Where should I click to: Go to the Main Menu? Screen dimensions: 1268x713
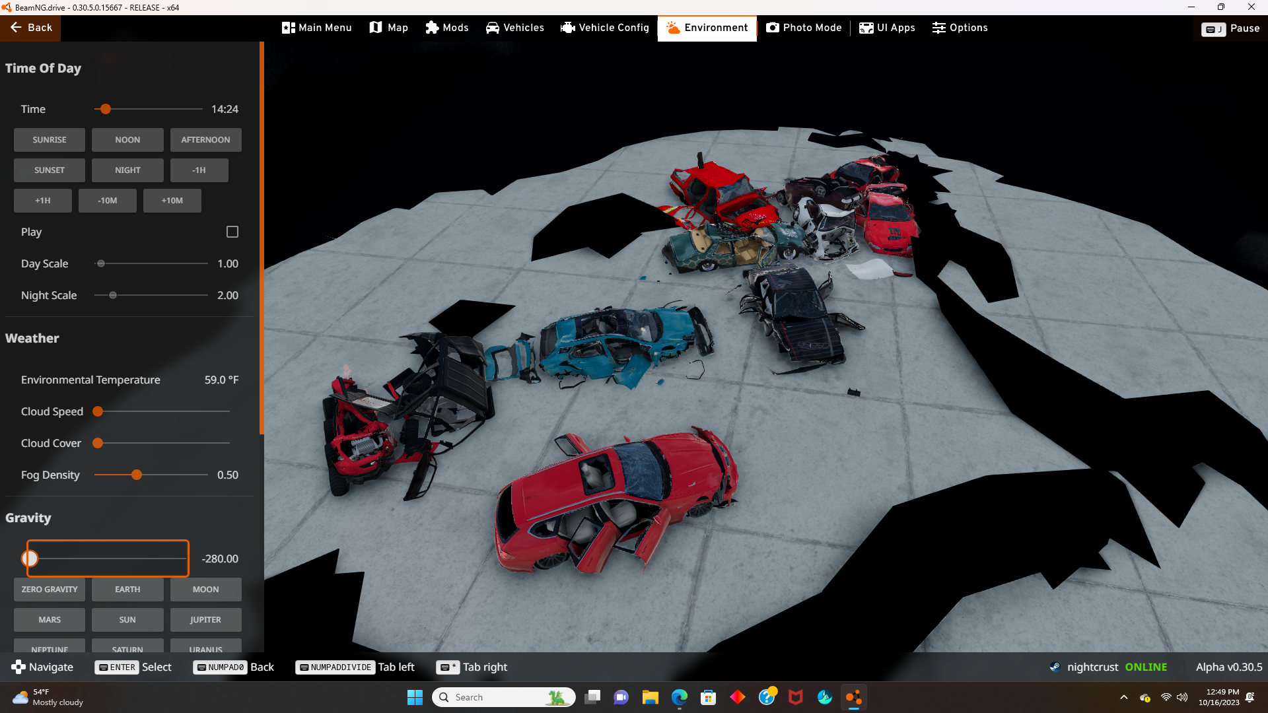pyautogui.click(x=316, y=28)
